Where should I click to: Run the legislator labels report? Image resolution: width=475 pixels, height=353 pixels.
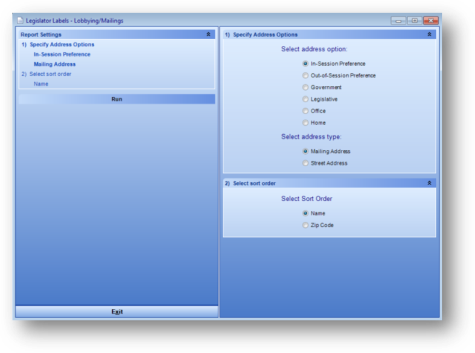(117, 99)
